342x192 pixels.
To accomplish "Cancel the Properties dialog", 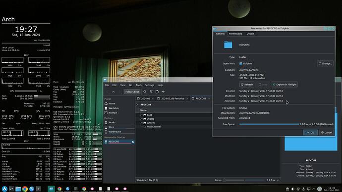I will click(327, 132).
